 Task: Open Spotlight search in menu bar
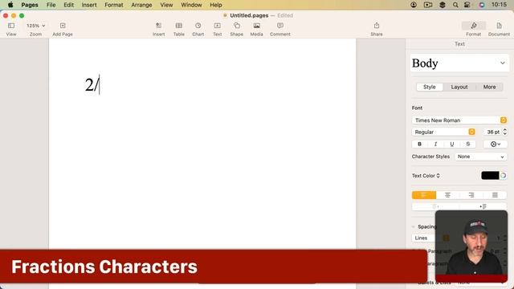click(x=455, y=5)
